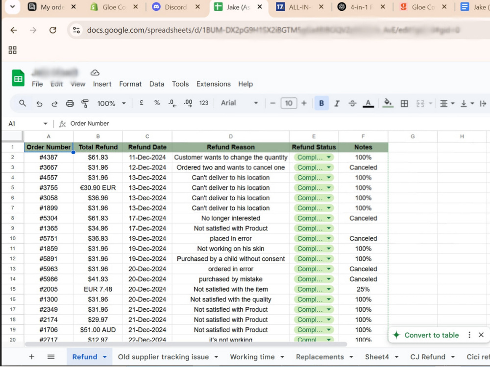
Task: Switch to Replacements sheet
Action: pyautogui.click(x=319, y=357)
